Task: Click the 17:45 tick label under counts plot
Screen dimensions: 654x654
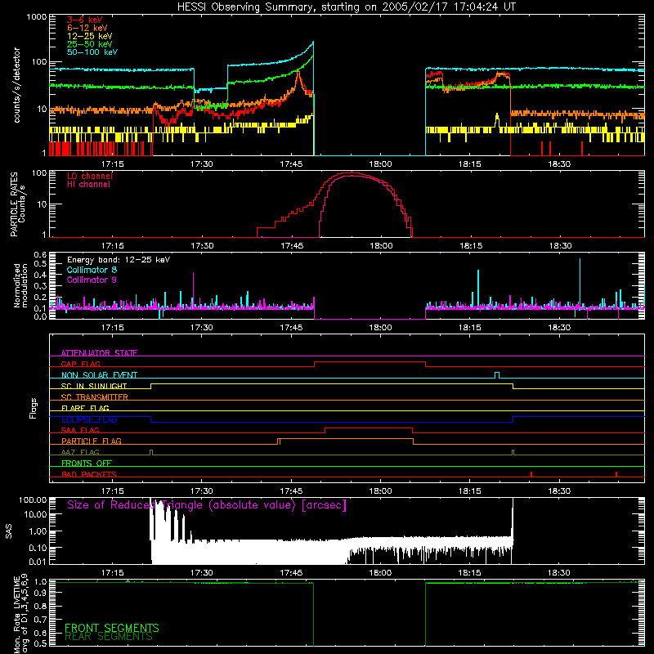Action: tap(291, 164)
